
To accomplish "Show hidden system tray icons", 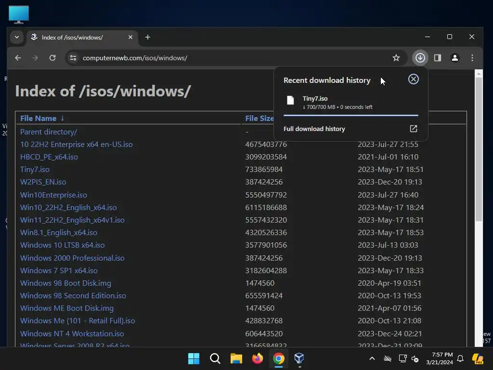I will pyautogui.click(x=372, y=358).
